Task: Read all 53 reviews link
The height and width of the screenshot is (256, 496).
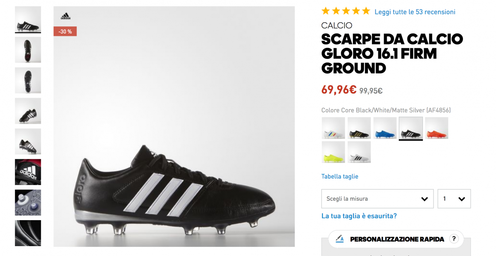Action: coord(415,12)
